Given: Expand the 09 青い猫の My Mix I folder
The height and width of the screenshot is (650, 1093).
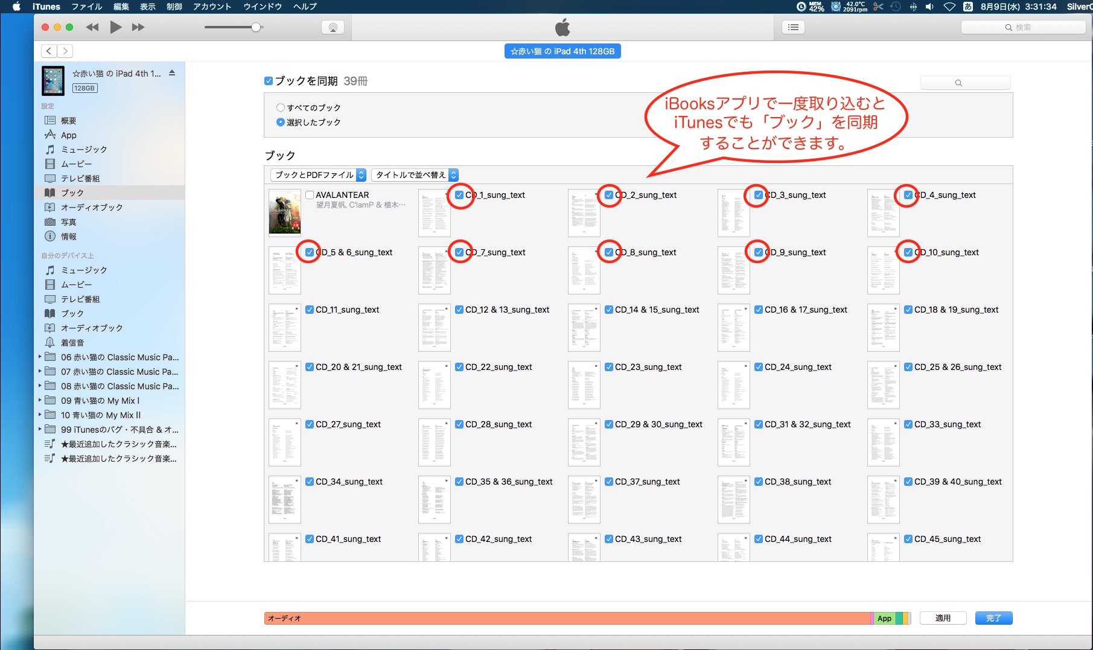Looking at the screenshot, I should click(x=40, y=400).
